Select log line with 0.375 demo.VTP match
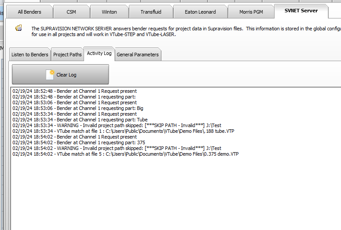The width and height of the screenshot is (341, 230). click(x=125, y=154)
